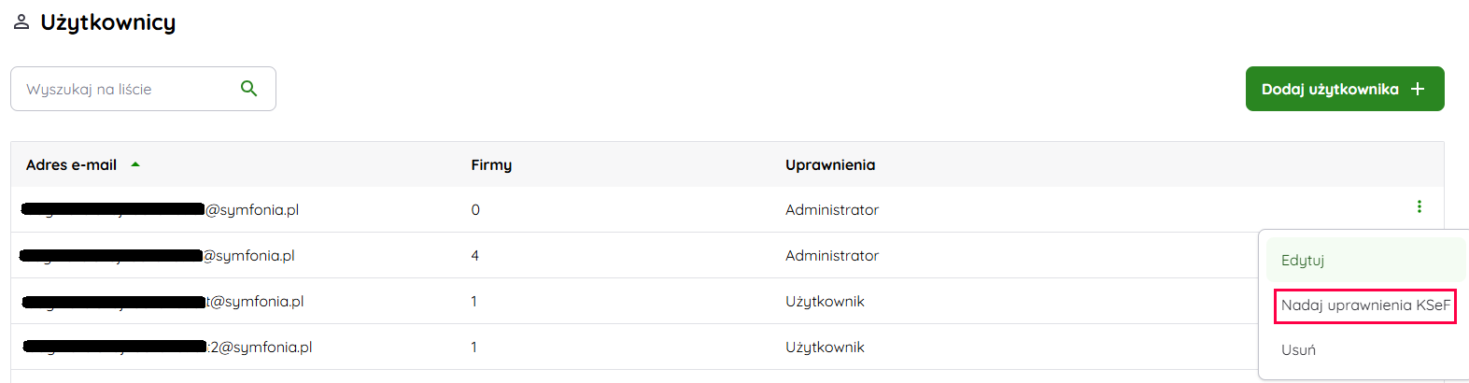Click the Uprawnienia column header
1469x383 pixels.
pos(830,164)
